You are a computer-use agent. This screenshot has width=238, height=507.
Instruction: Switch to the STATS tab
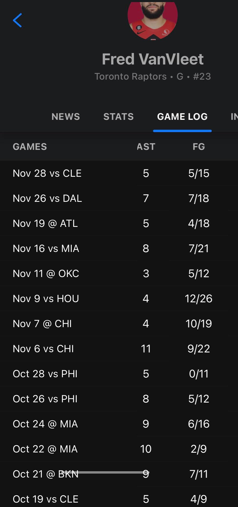(x=118, y=117)
